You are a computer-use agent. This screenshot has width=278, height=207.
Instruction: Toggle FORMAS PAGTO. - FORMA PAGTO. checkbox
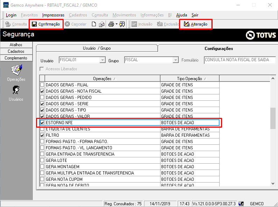(x=42, y=141)
